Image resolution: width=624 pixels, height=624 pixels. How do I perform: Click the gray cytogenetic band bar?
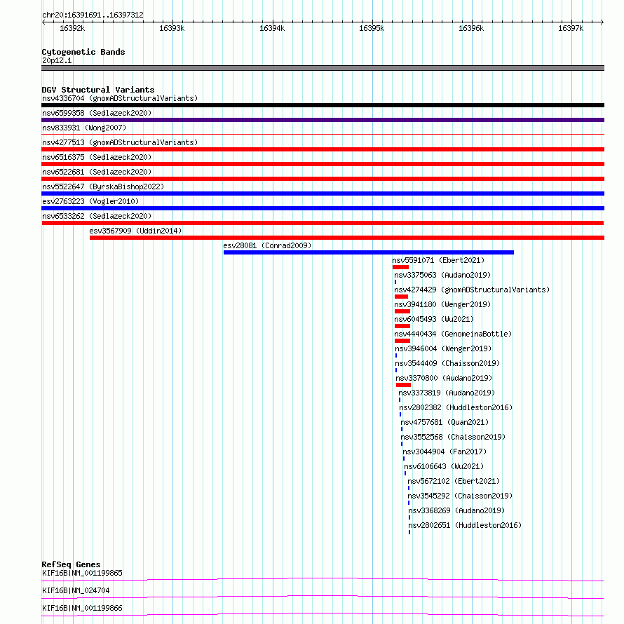point(323,68)
